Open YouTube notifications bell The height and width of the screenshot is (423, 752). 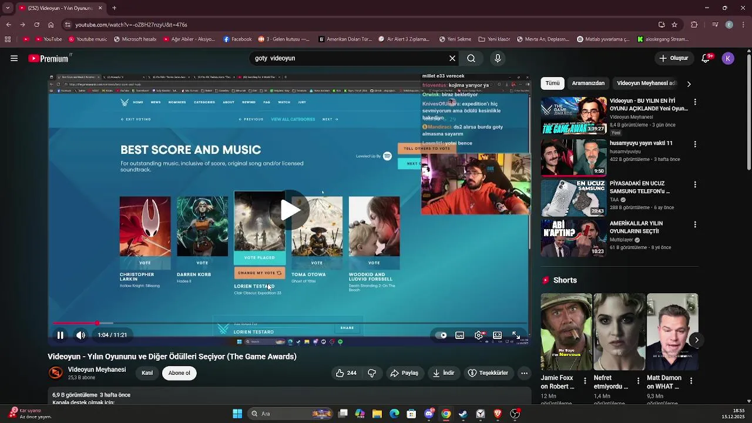click(x=707, y=58)
